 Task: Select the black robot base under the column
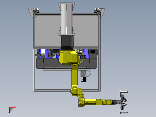pos(67,41)
